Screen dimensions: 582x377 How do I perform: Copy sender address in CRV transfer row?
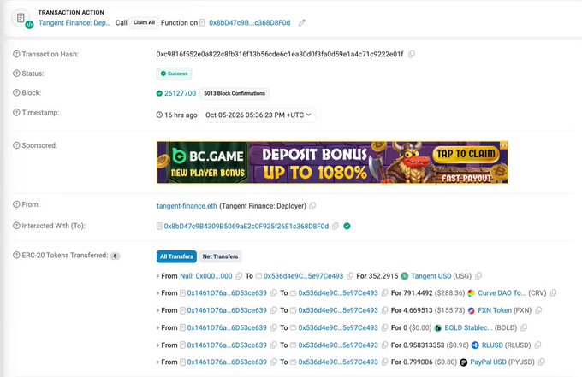pyautogui.click(x=274, y=293)
